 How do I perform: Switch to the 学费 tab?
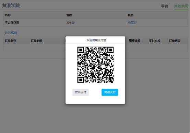click(x=164, y=6)
